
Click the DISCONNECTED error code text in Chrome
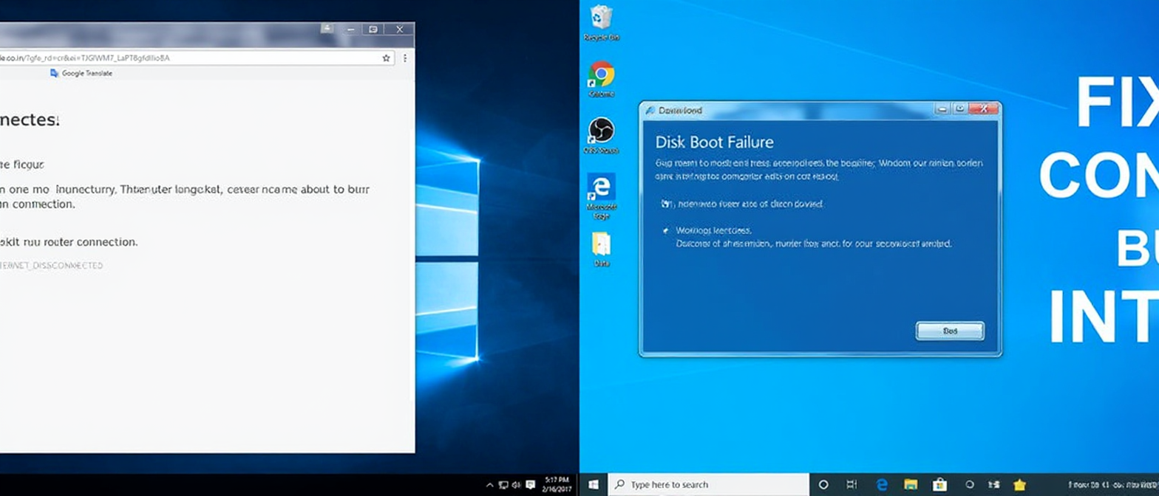click(52, 265)
